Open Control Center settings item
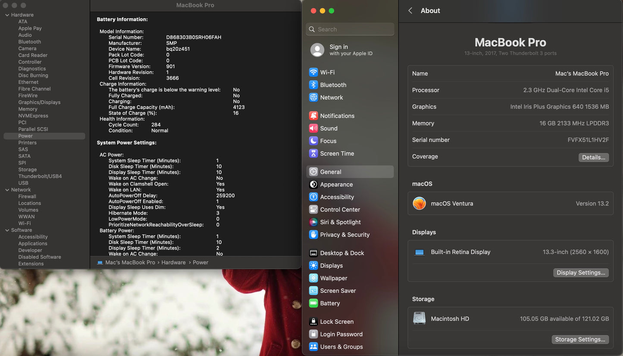 click(x=340, y=209)
